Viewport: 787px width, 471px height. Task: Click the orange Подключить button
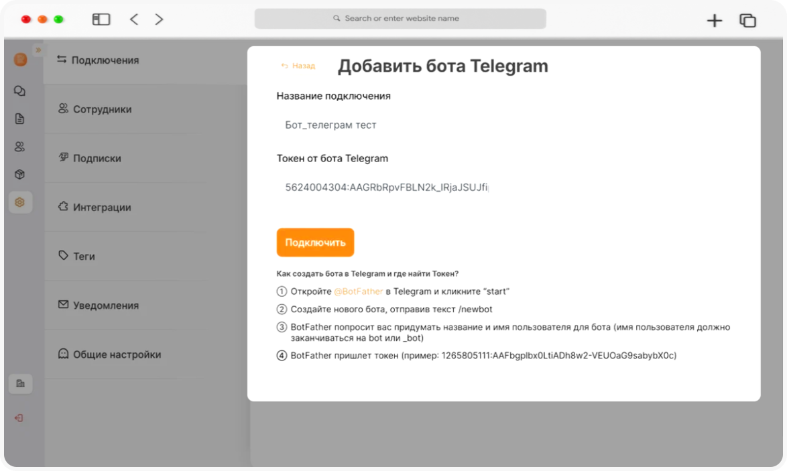[x=315, y=243]
